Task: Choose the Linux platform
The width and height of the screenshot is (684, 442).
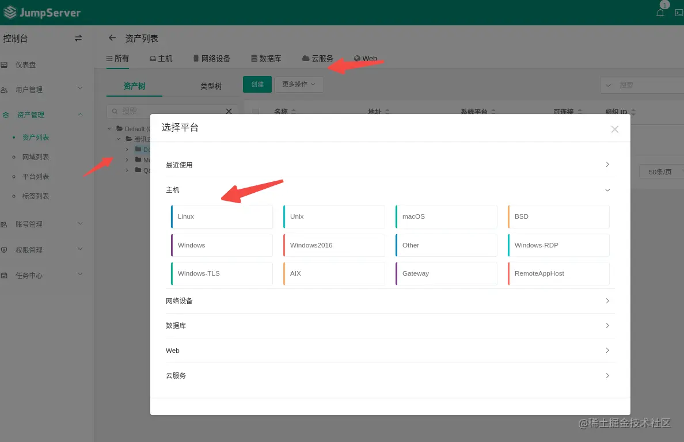Action: pos(222,216)
